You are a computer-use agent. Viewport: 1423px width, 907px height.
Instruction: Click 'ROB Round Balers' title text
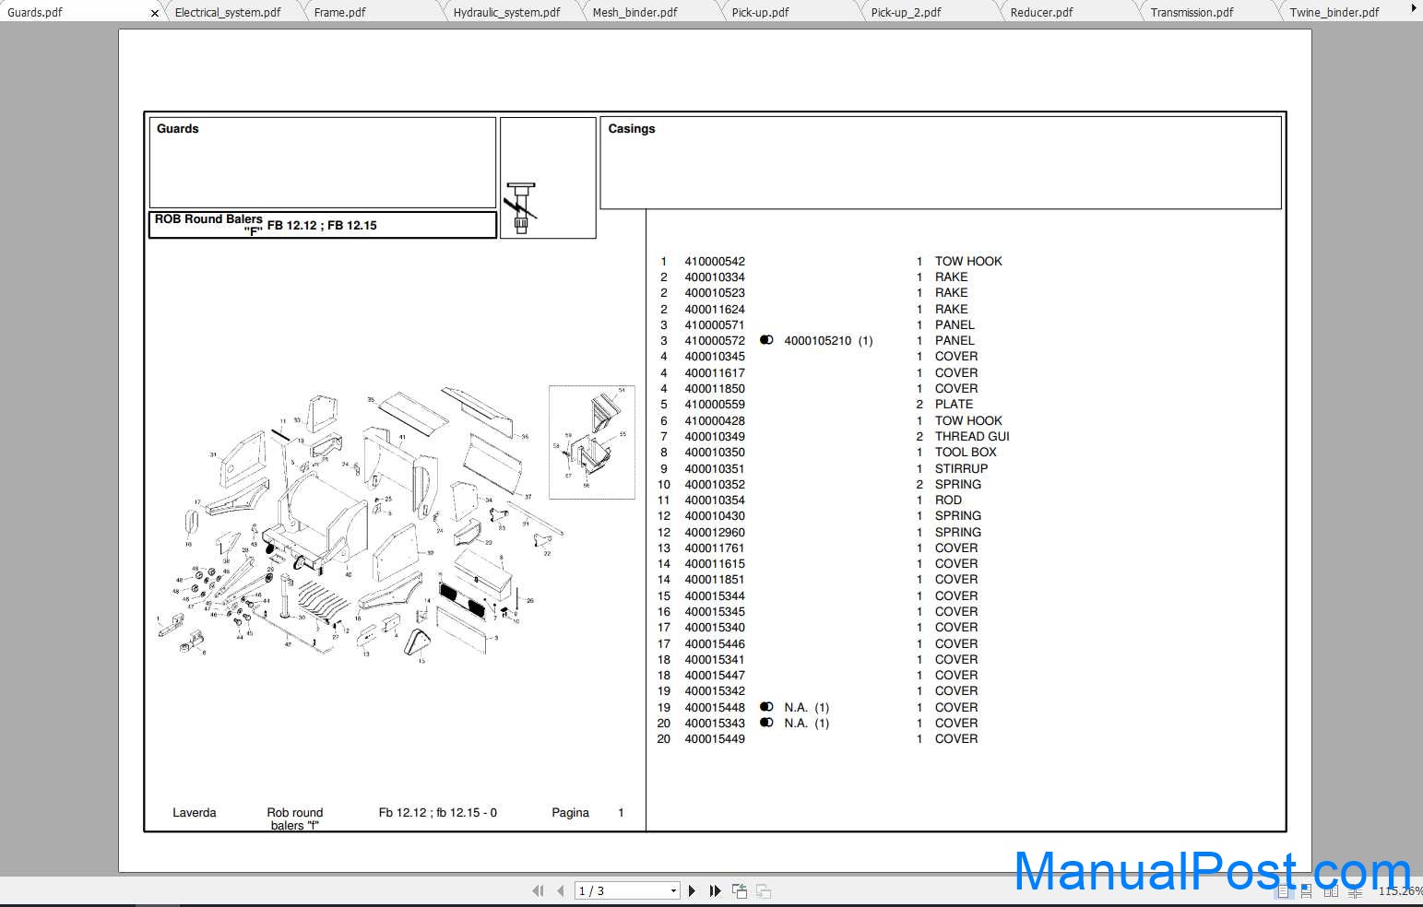click(208, 219)
